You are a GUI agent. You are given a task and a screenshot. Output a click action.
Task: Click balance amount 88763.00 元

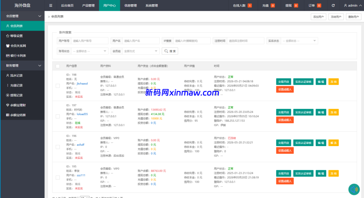tap(158, 171)
